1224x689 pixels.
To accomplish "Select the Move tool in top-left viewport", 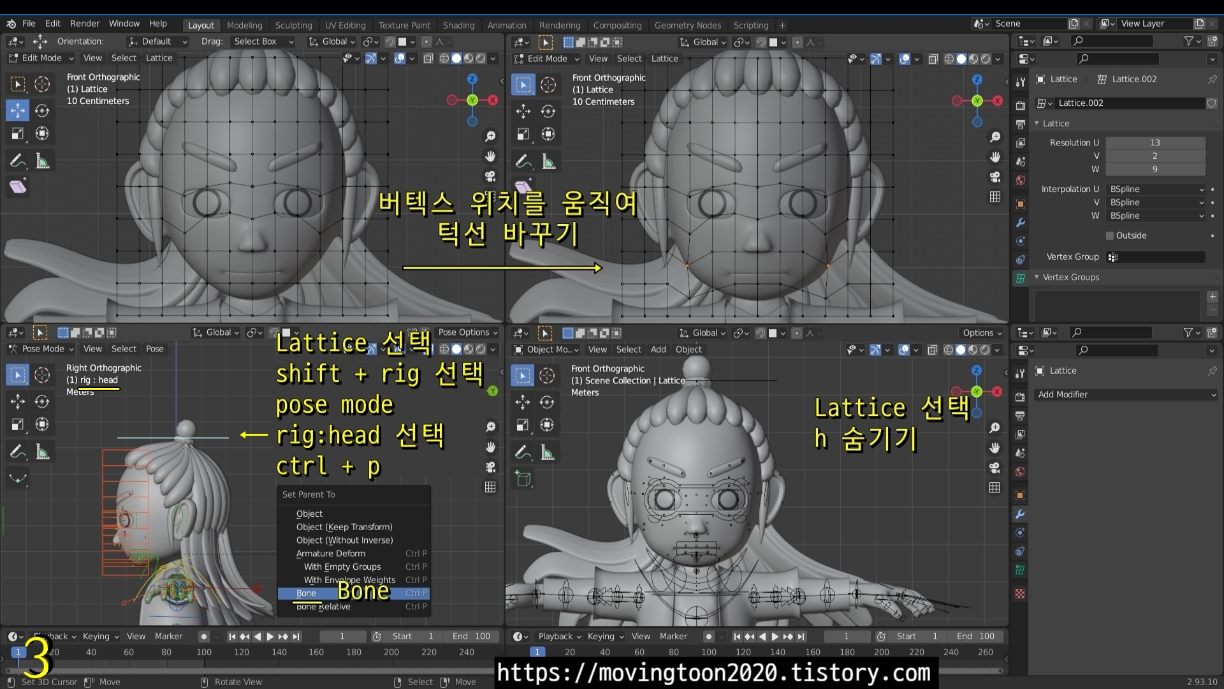I will 18,110.
